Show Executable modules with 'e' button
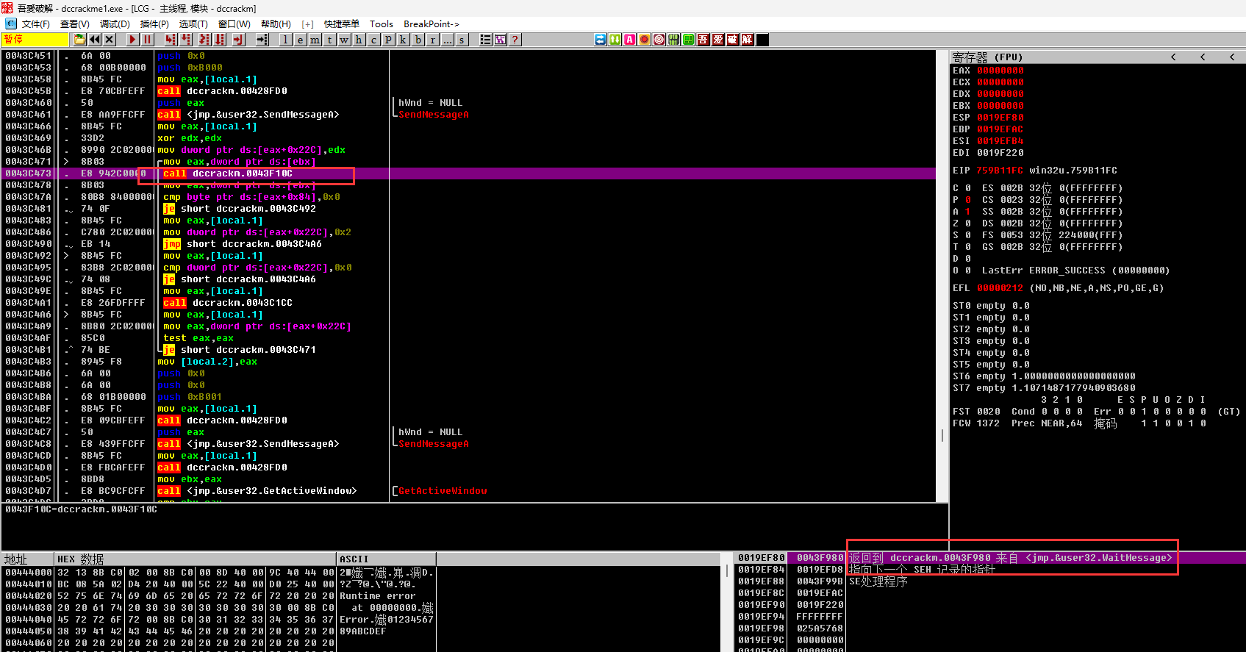The height and width of the screenshot is (652, 1246). (300, 40)
